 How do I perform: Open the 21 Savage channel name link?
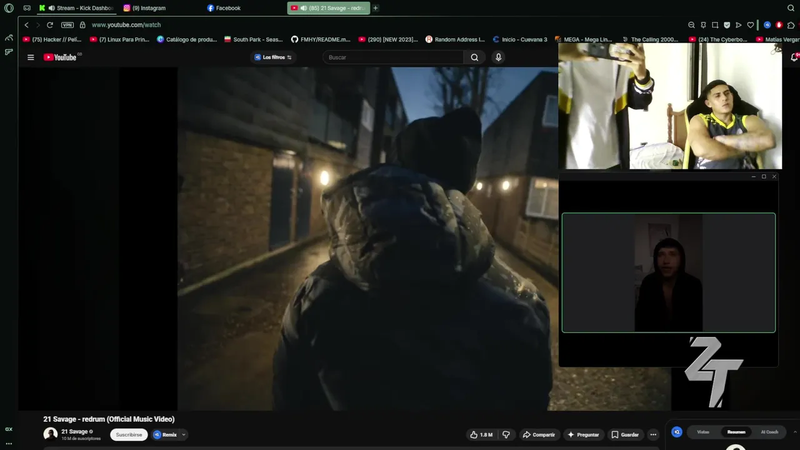click(74, 431)
